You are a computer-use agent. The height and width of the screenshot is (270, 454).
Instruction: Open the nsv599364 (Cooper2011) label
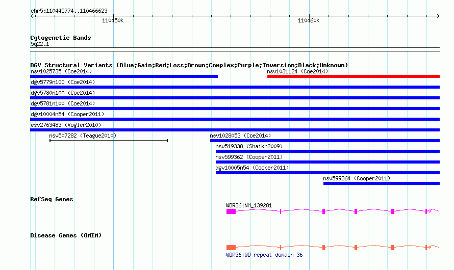point(357,178)
